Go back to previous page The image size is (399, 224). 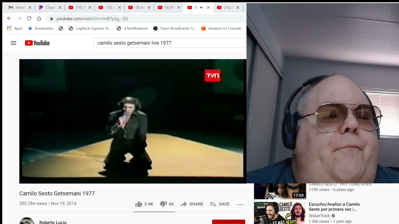(x=9, y=18)
